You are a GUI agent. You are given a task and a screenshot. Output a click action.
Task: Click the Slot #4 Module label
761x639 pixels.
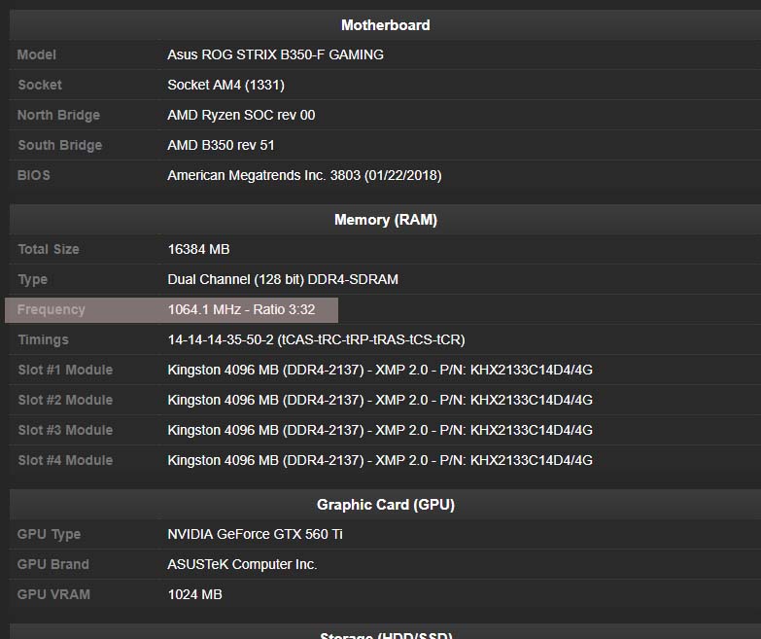tap(65, 460)
